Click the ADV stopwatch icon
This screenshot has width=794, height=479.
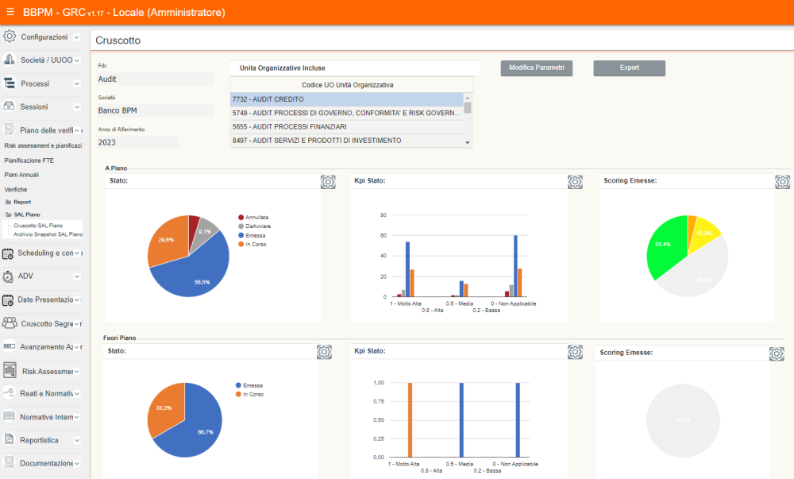(10, 276)
